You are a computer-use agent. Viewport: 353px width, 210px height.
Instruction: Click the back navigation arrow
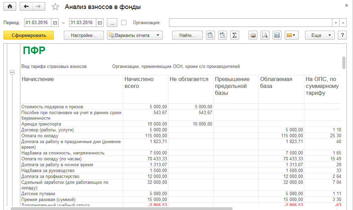[x=27, y=7]
